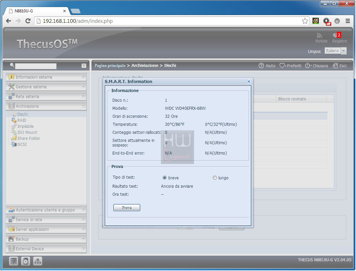Viewport: 356px width, 271px height.
Task: Click the search magnifier icon in sidebar
Action: (x=12, y=65)
